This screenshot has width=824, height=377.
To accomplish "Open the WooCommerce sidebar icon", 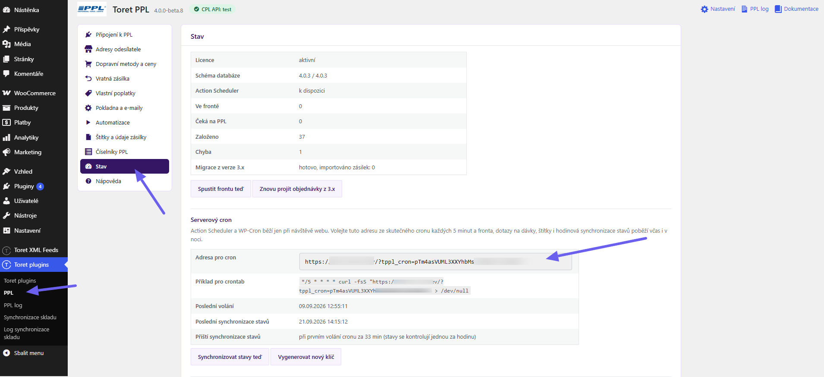I will click(6, 93).
